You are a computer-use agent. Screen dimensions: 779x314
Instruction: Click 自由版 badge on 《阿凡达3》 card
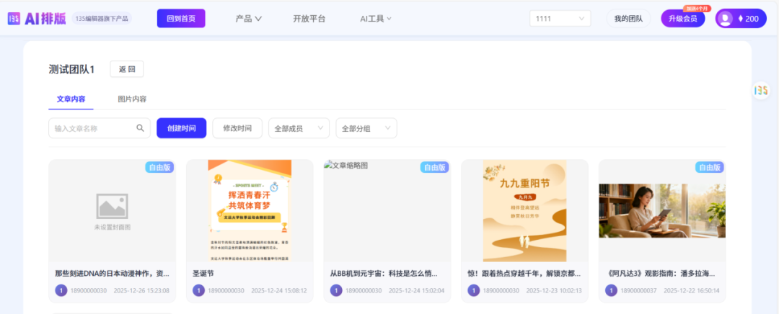coord(710,167)
